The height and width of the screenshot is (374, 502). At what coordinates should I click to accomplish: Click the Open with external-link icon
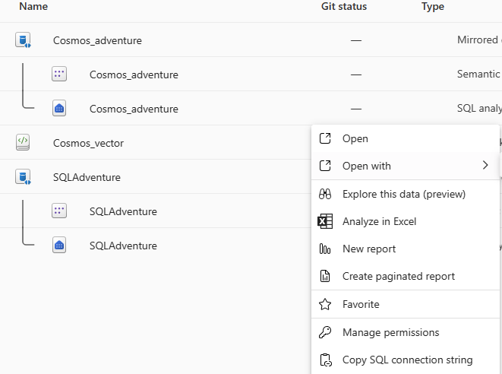[x=325, y=166]
